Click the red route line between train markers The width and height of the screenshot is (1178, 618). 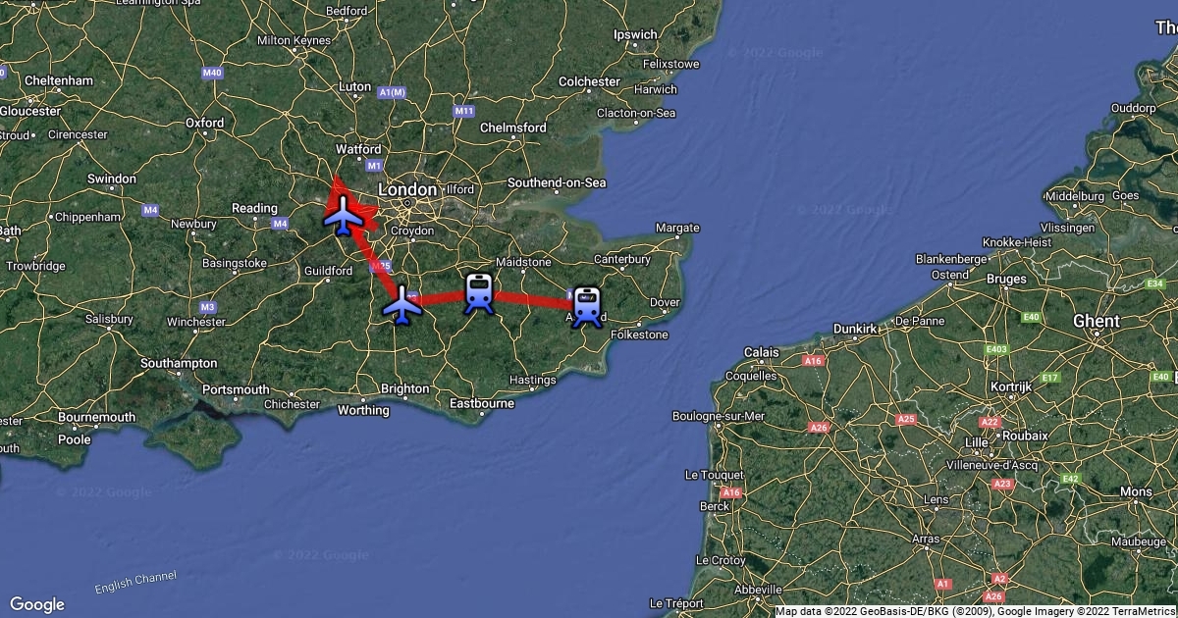pyautogui.click(x=533, y=298)
